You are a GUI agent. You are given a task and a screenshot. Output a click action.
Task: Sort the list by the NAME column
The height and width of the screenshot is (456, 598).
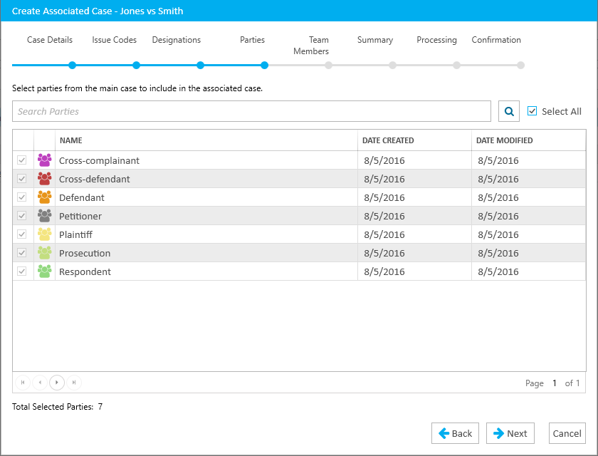coord(71,140)
